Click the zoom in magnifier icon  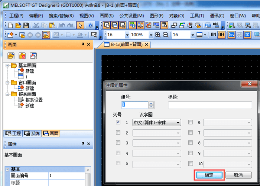157,34
